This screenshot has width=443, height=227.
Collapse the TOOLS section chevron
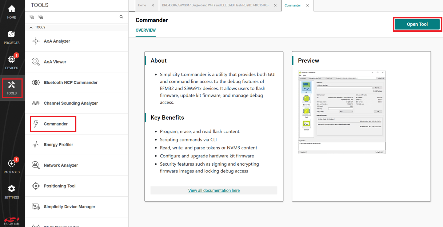tap(31, 27)
